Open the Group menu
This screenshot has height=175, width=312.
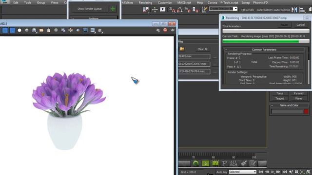pos(41,2)
